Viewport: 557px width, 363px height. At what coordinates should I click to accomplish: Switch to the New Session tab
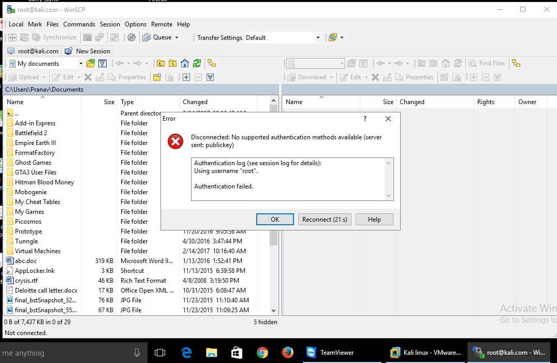pyautogui.click(x=87, y=51)
